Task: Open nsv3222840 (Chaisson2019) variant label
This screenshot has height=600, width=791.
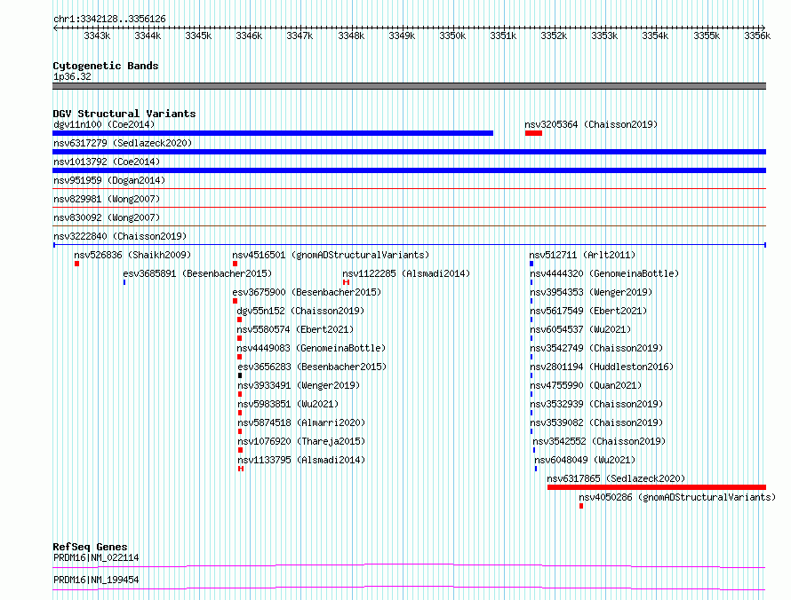Action: [120, 236]
